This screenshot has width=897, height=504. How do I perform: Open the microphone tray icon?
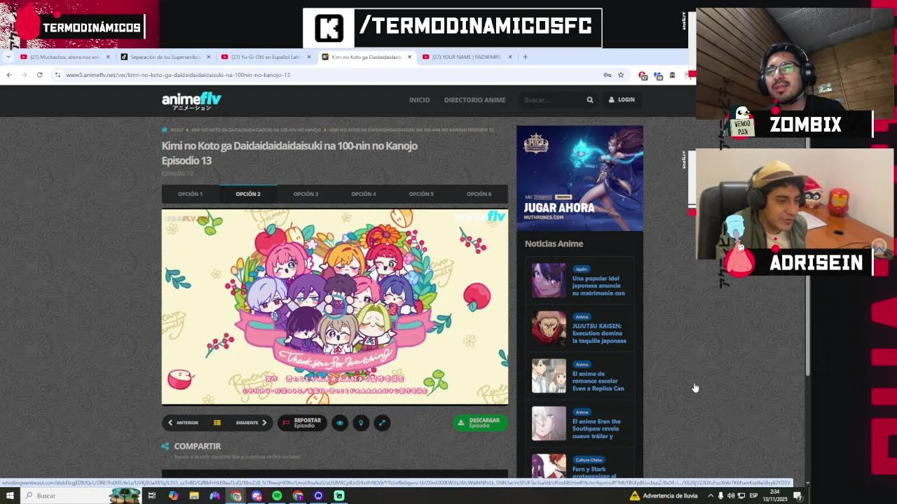pos(720,496)
